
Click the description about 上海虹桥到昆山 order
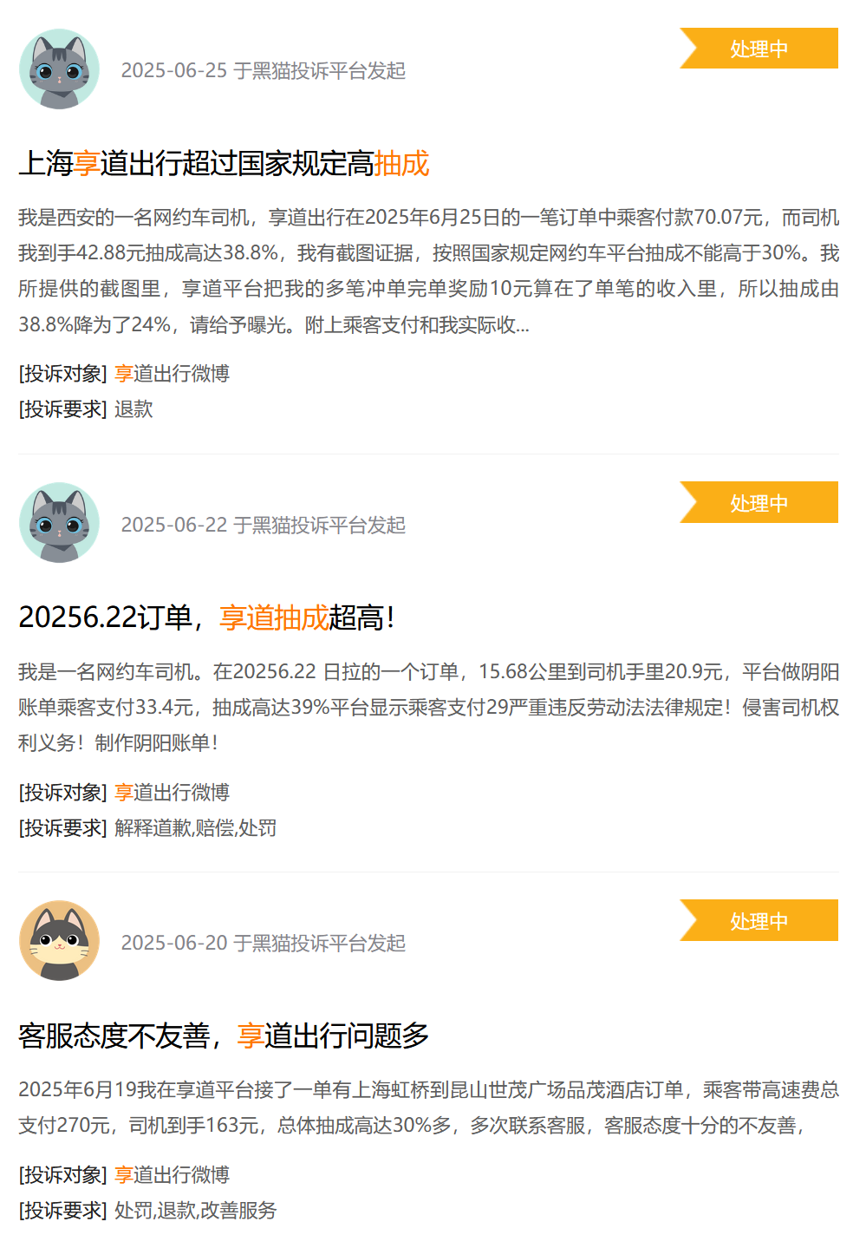point(429,1108)
